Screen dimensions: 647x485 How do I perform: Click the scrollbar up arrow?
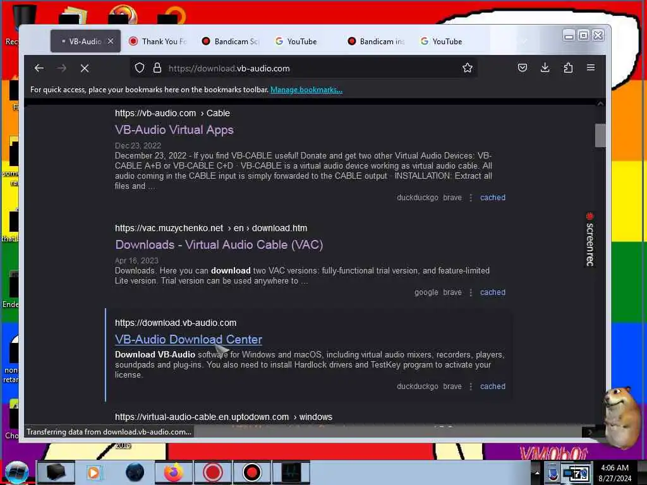600,104
